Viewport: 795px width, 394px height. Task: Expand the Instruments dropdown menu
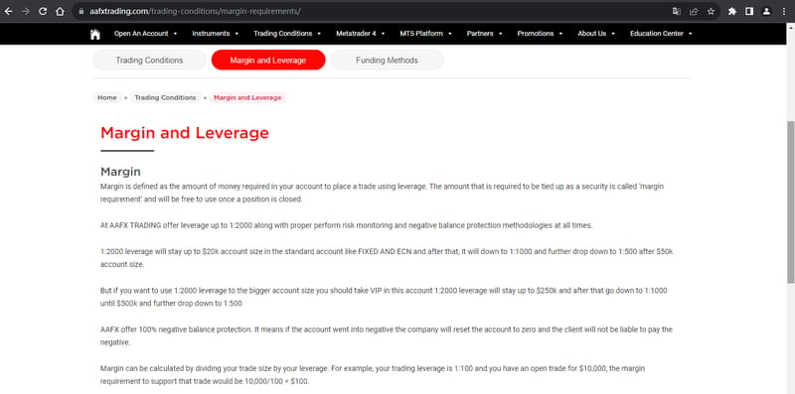(x=215, y=34)
